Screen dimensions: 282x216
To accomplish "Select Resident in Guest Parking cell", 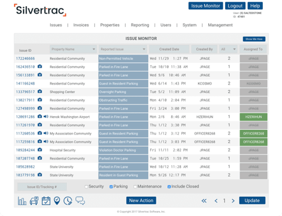I will [124, 175].
